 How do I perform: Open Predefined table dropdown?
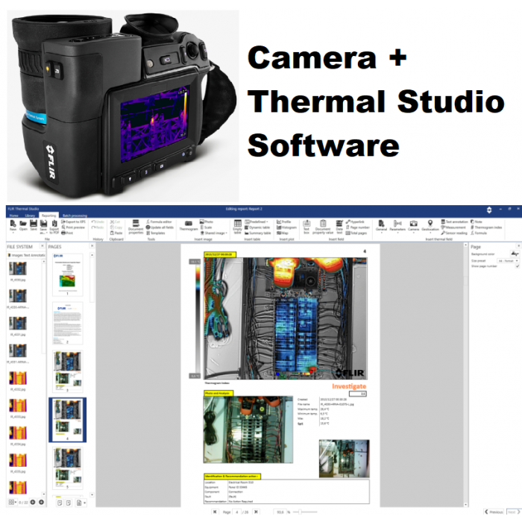(257, 221)
